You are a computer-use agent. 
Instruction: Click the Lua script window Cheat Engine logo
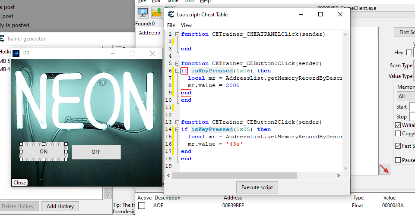171,15
